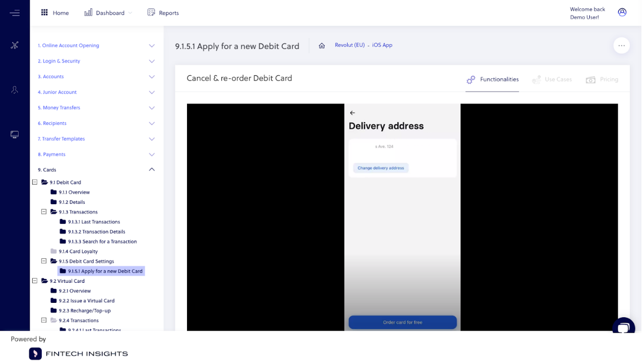Click the home breadcrumb icon
642x361 pixels.
coord(321,46)
